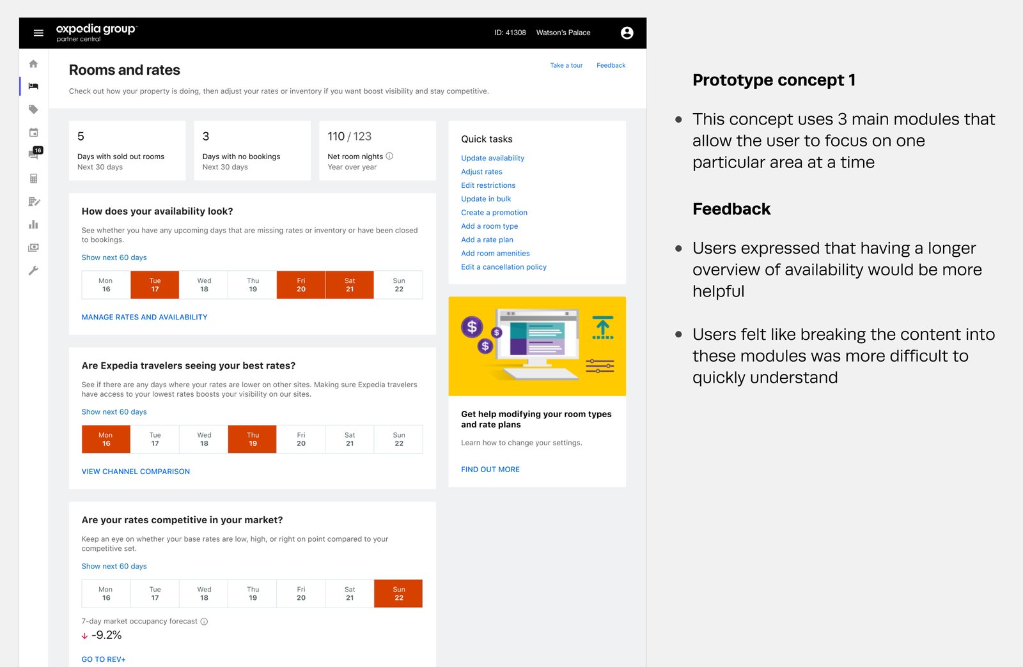The width and height of the screenshot is (1023, 667).
Task: Select Tue 17 in availability calendar
Action: (155, 285)
